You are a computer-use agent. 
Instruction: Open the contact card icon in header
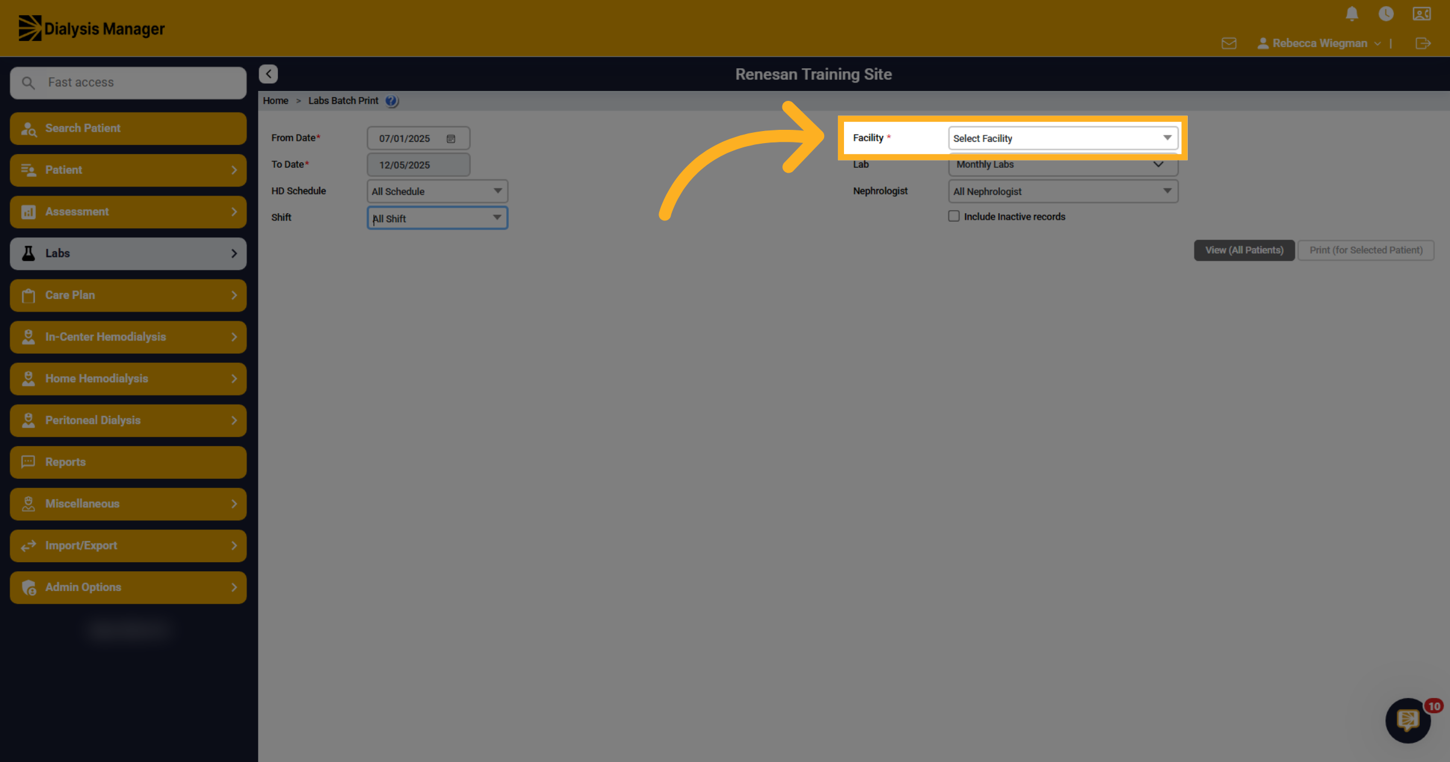click(x=1422, y=14)
